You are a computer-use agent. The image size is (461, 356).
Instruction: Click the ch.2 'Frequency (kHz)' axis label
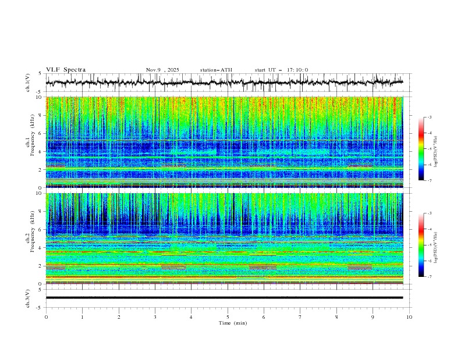pos(33,232)
